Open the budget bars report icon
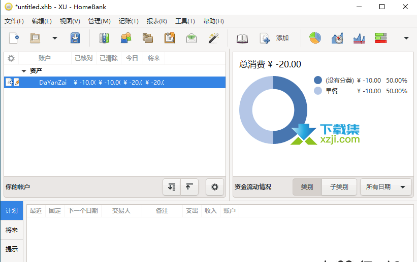This screenshot has width=417, height=262. (380, 38)
